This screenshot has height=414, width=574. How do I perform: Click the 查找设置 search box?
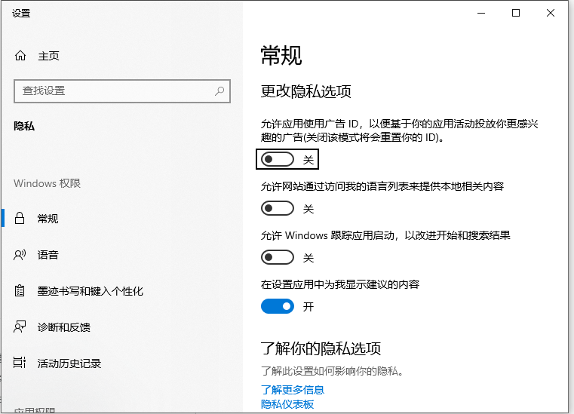coord(113,90)
